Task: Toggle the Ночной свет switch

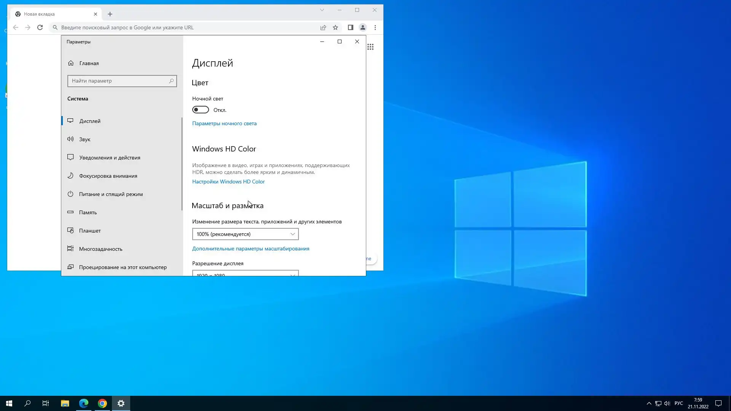Action: [x=200, y=110]
